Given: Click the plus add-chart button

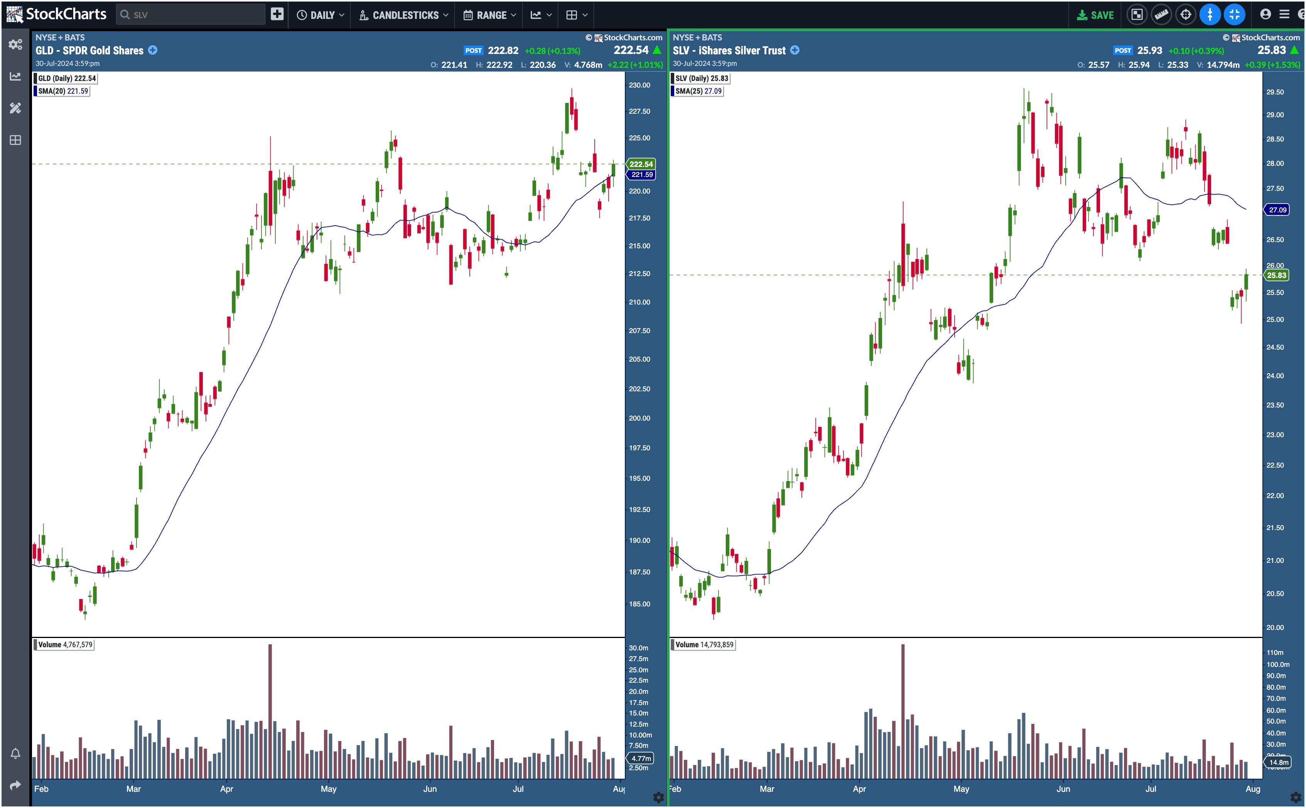Looking at the screenshot, I should (277, 14).
